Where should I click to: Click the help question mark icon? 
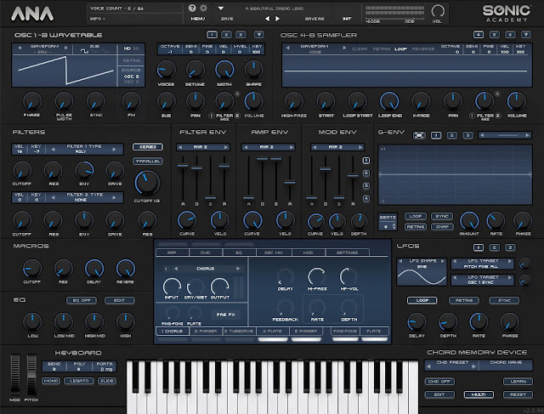click(x=192, y=7)
